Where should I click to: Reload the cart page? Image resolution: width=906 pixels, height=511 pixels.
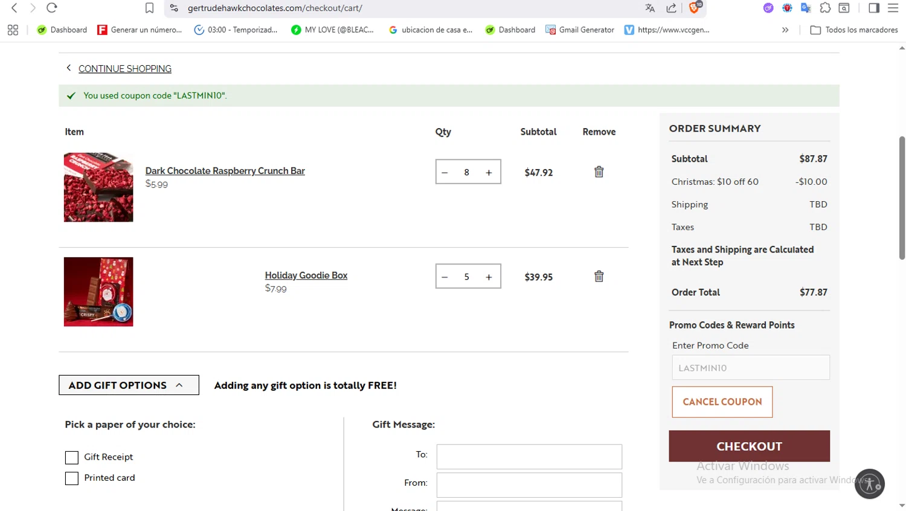click(52, 8)
